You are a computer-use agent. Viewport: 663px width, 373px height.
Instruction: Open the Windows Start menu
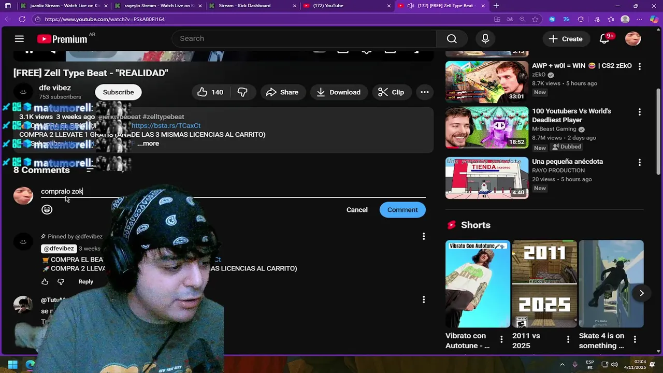pyautogui.click(x=13, y=364)
